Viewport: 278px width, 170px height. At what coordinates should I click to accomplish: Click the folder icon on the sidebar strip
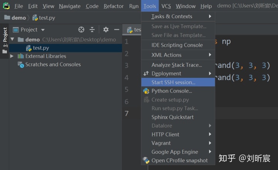pos(5,52)
